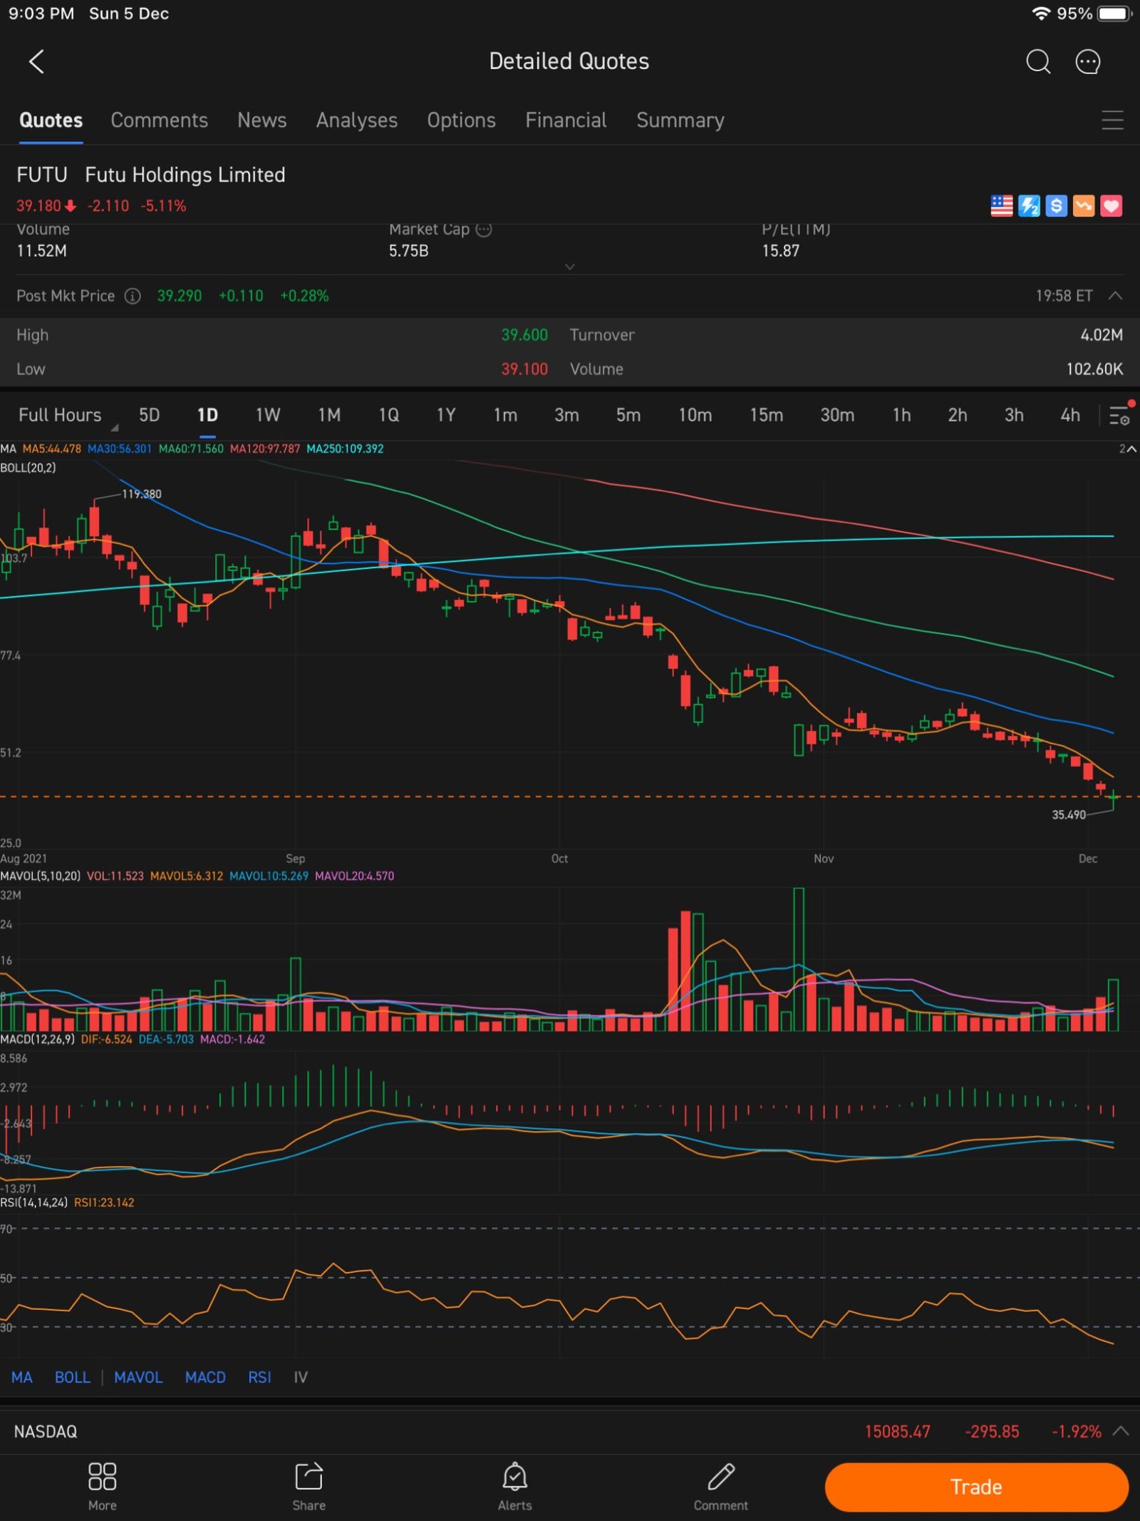Switch to the Comments tab
Image resolution: width=1140 pixels, height=1521 pixels.
[x=159, y=120]
